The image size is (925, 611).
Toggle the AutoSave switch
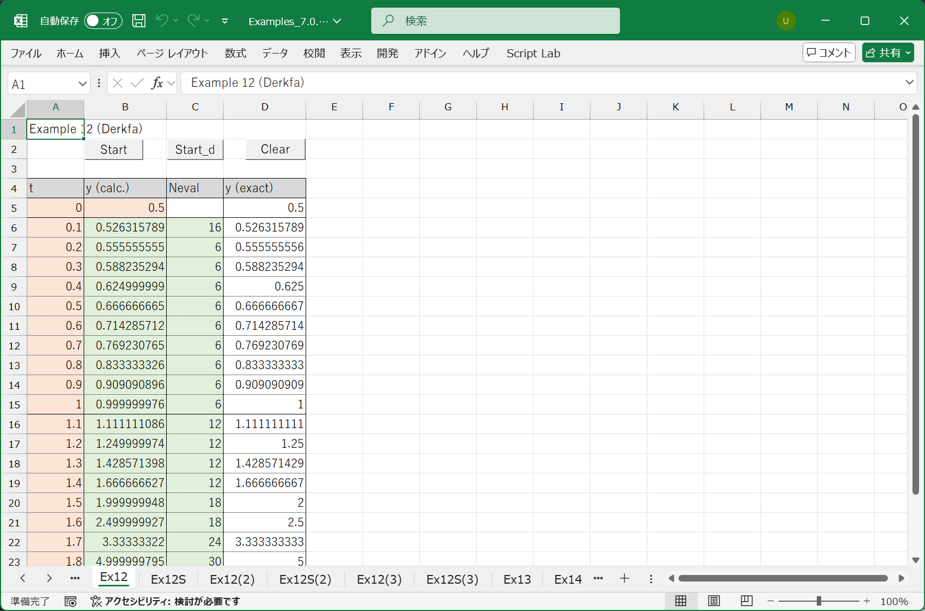[x=103, y=21]
